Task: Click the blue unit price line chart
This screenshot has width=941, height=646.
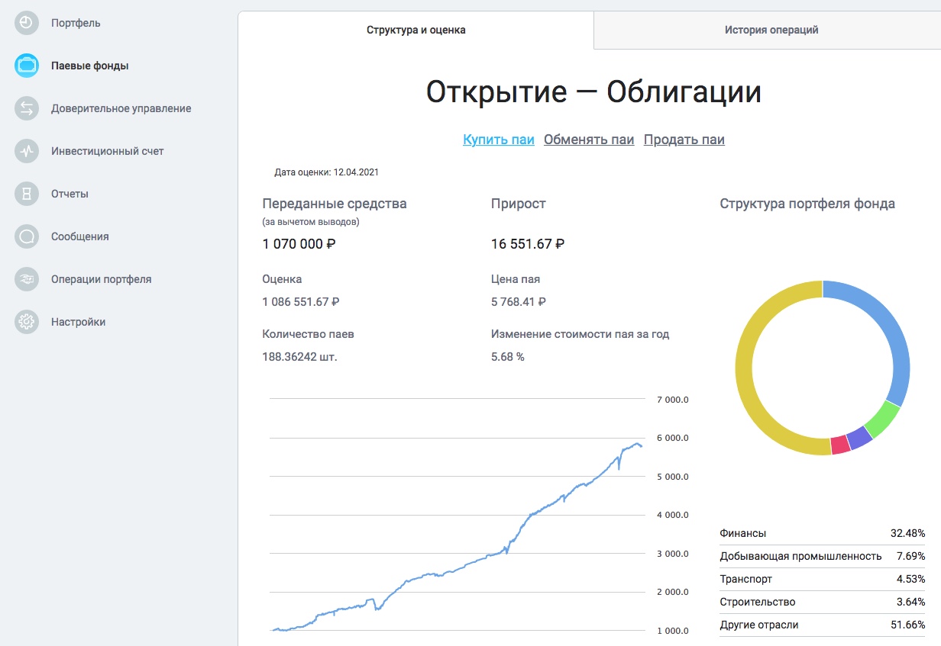Action: coord(456,537)
